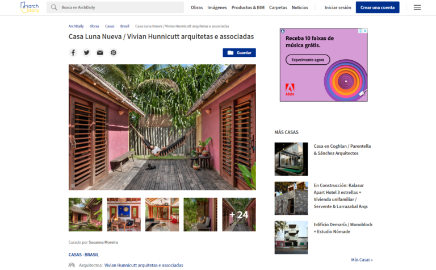The width and height of the screenshot is (436, 270).
Task: Share article on Facebook
Action: [x=73, y=52]
